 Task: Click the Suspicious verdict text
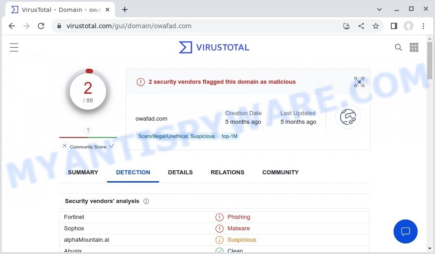point(241,240)
